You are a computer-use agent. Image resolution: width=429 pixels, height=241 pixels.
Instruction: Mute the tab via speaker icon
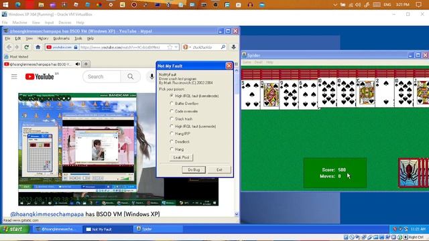(78, 64)
